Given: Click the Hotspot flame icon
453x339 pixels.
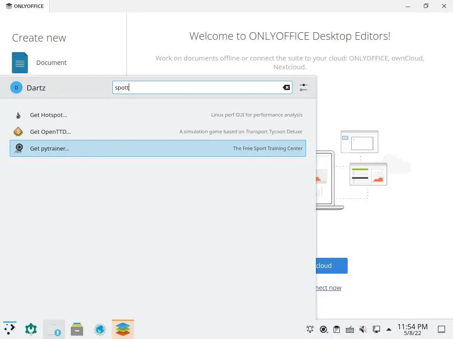Looking at the screenshot, I should coord(18,115).
